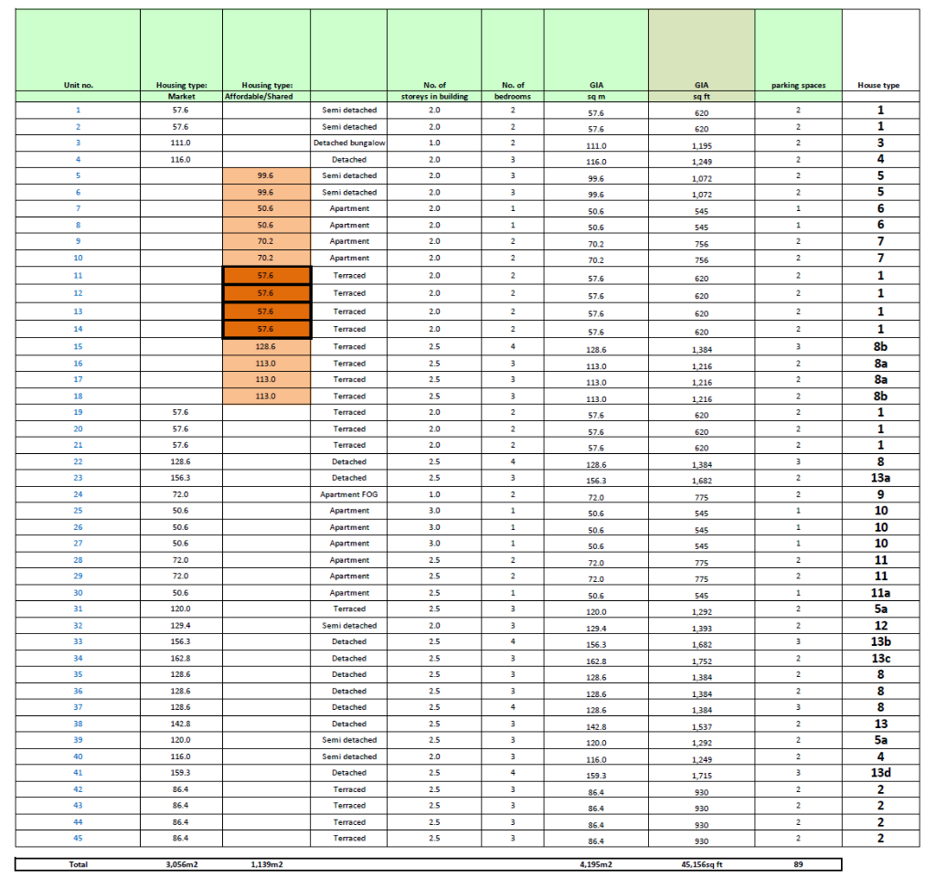Select unit number 45 link

click(78, 838)
